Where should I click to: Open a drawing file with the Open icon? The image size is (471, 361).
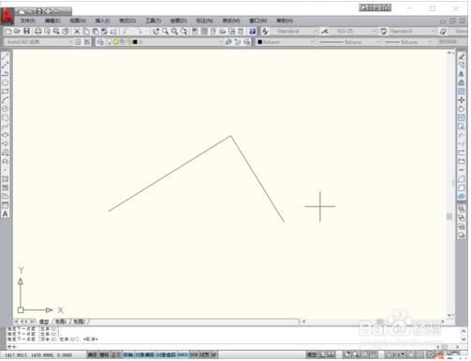click(17, 31)
